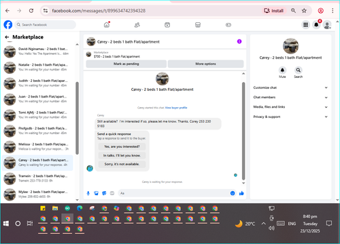Open Mylee conversation
The image size is (340, 244).
point(37,194)
